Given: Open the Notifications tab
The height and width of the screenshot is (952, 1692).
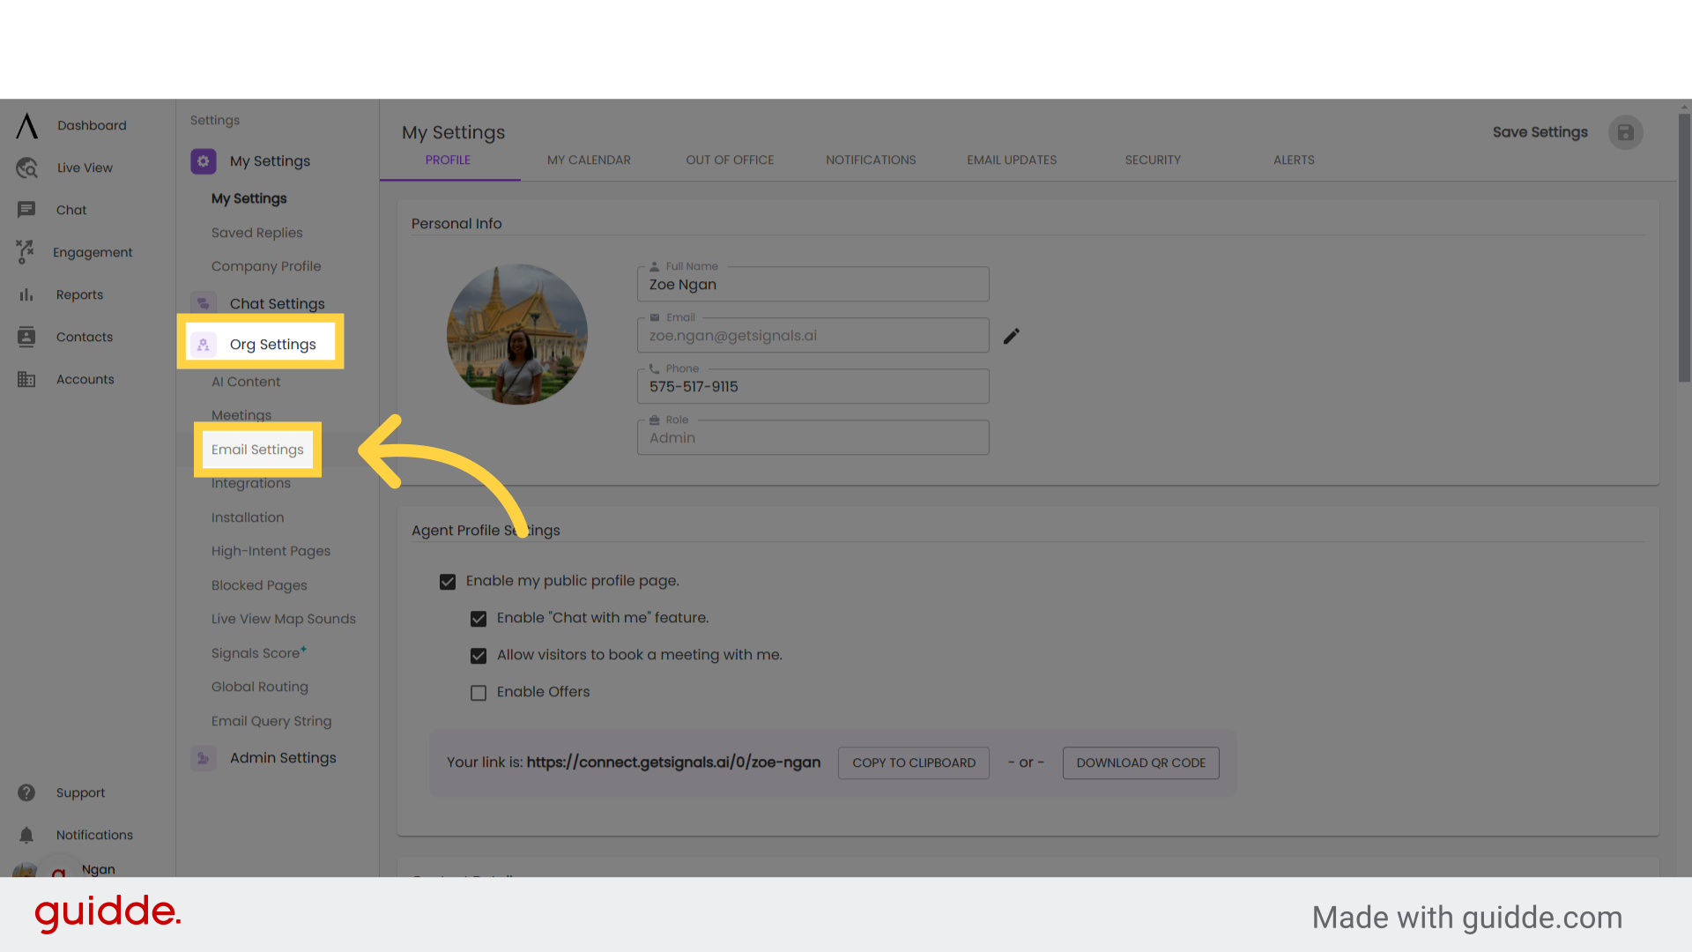Looking at the screenshot, I should click(x=871, y=160).
